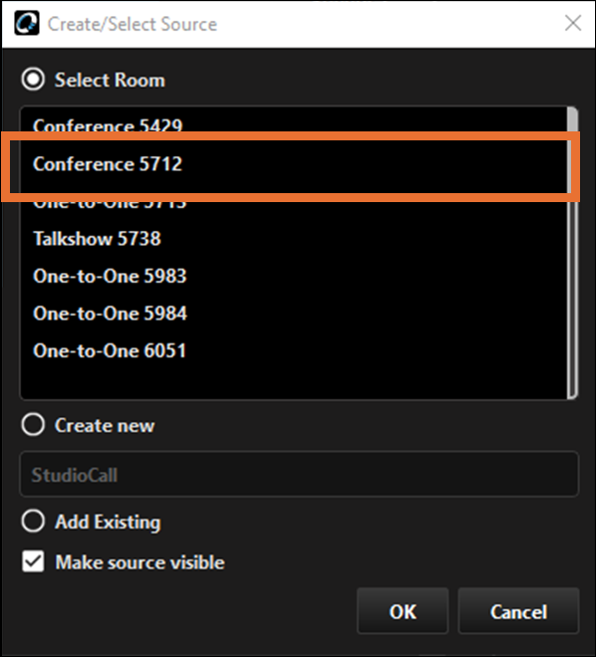Select the Select Room radio button
The height and width of the screenshot is (657, 596).
[x=33, y=79]
